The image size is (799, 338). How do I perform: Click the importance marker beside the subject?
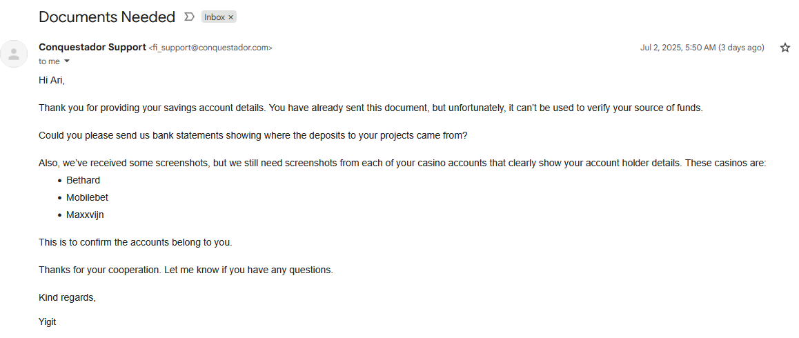point(189,17)
